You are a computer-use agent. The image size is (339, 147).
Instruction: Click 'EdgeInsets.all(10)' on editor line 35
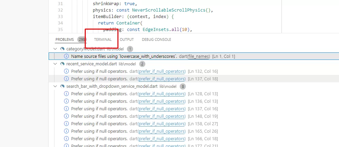[166, 29]
